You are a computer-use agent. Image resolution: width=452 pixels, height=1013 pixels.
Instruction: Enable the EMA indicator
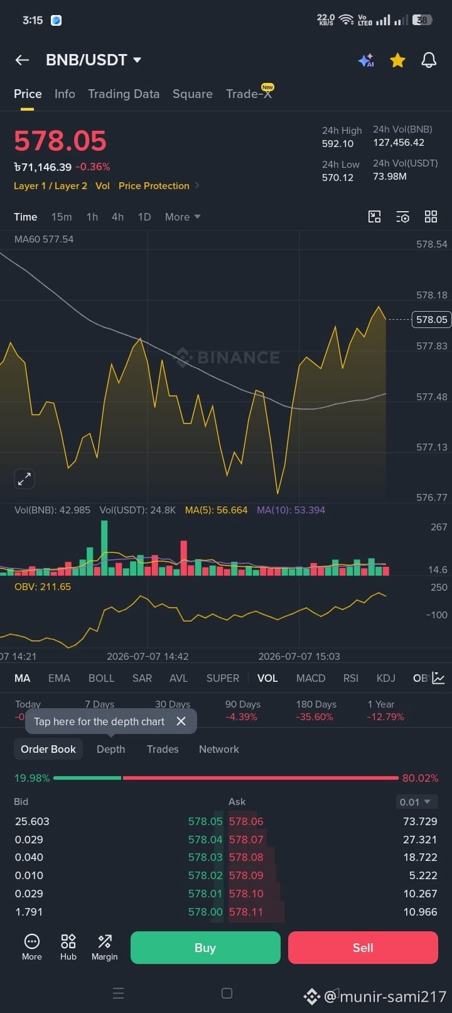60,678
